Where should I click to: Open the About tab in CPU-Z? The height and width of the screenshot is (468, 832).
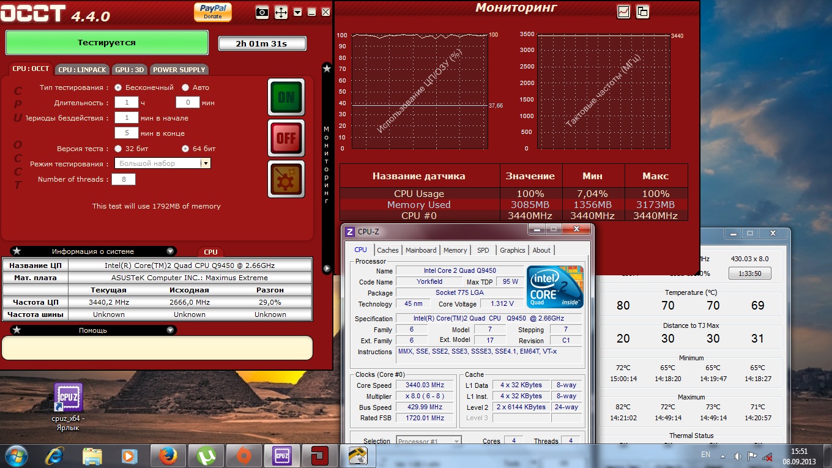click(541, 250)
